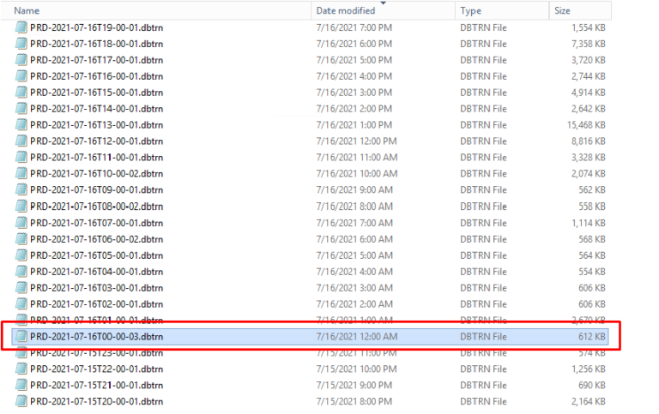The image size is (659, 414).
Task: Select file name PRD-2021-07-15T21-00-01.dbtrn
Action: (x=96, y=385)
